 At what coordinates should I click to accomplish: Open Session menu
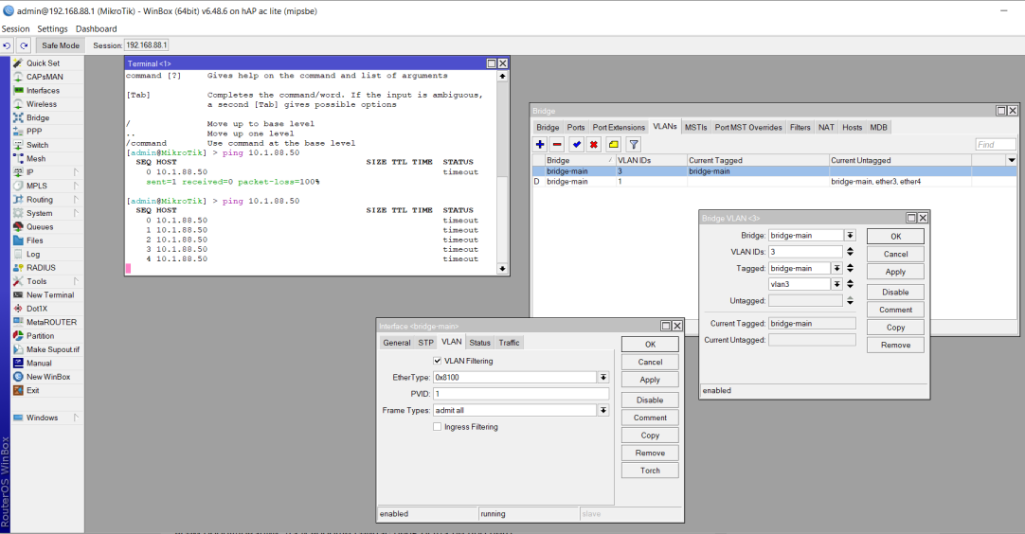(16, 28)
